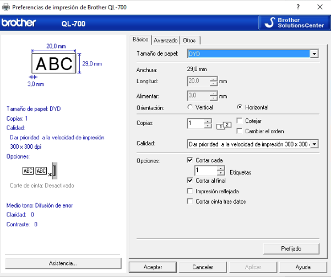Decrease Copias with the down arrow
Screen dimensions: 331x277
(208, 126)
